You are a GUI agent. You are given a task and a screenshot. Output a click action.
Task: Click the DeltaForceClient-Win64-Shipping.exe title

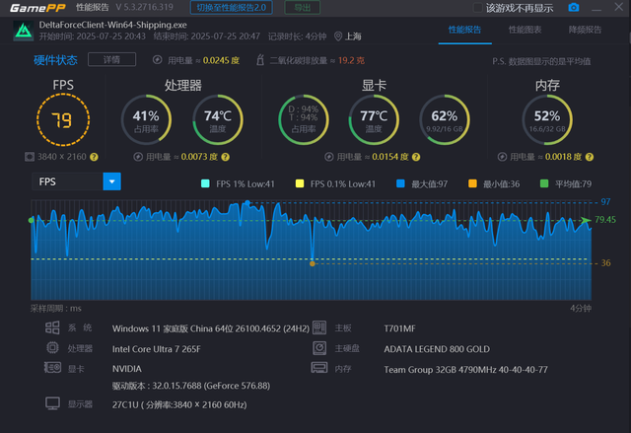tap(112, 25)
